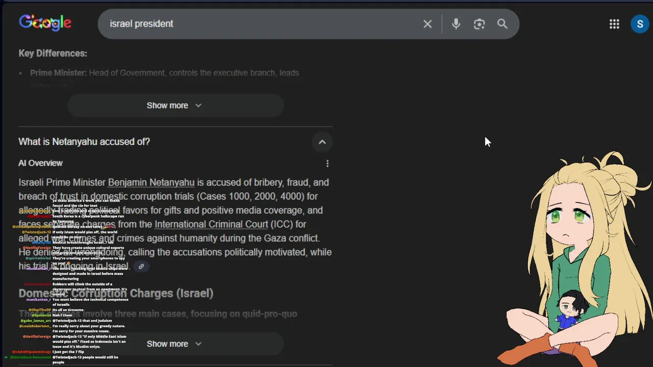Start a voice search with the microphone
Viewport: 653px width, 367px height.
(x=456, y=24)
